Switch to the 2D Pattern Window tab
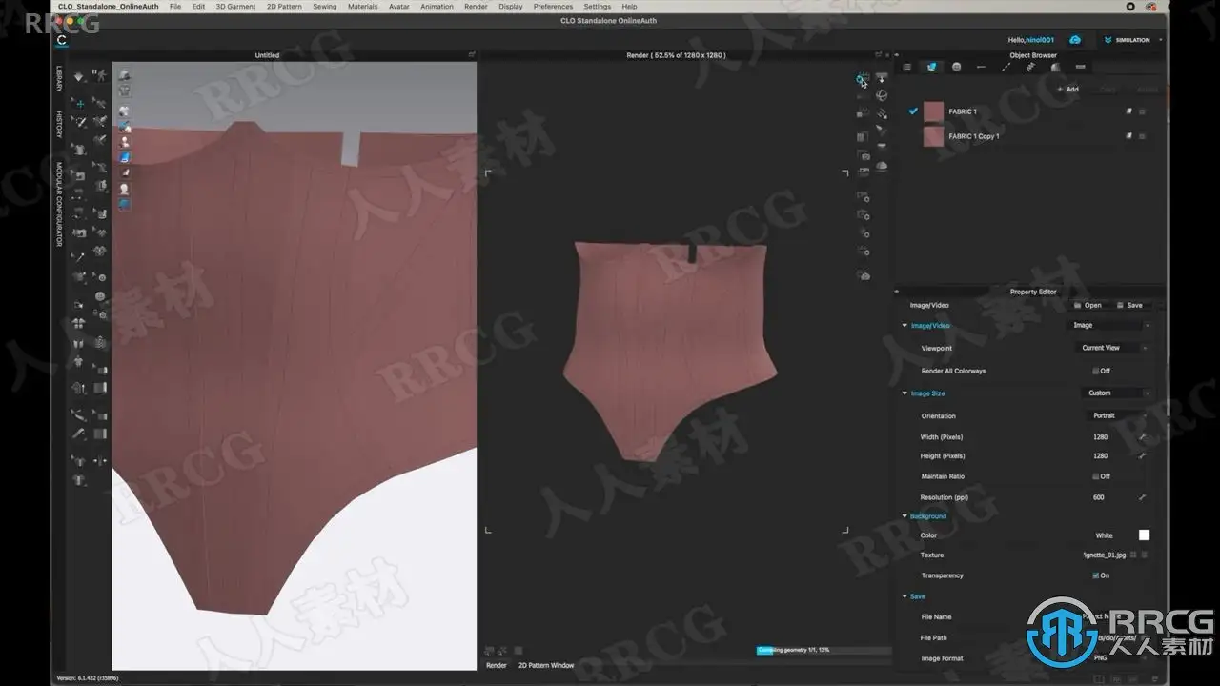The height and width of the screenshot is (686, 1220). (x=546, y=665)
